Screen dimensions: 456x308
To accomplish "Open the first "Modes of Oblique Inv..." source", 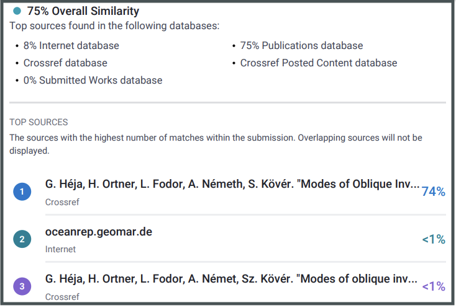I will (x=230, y=185).
